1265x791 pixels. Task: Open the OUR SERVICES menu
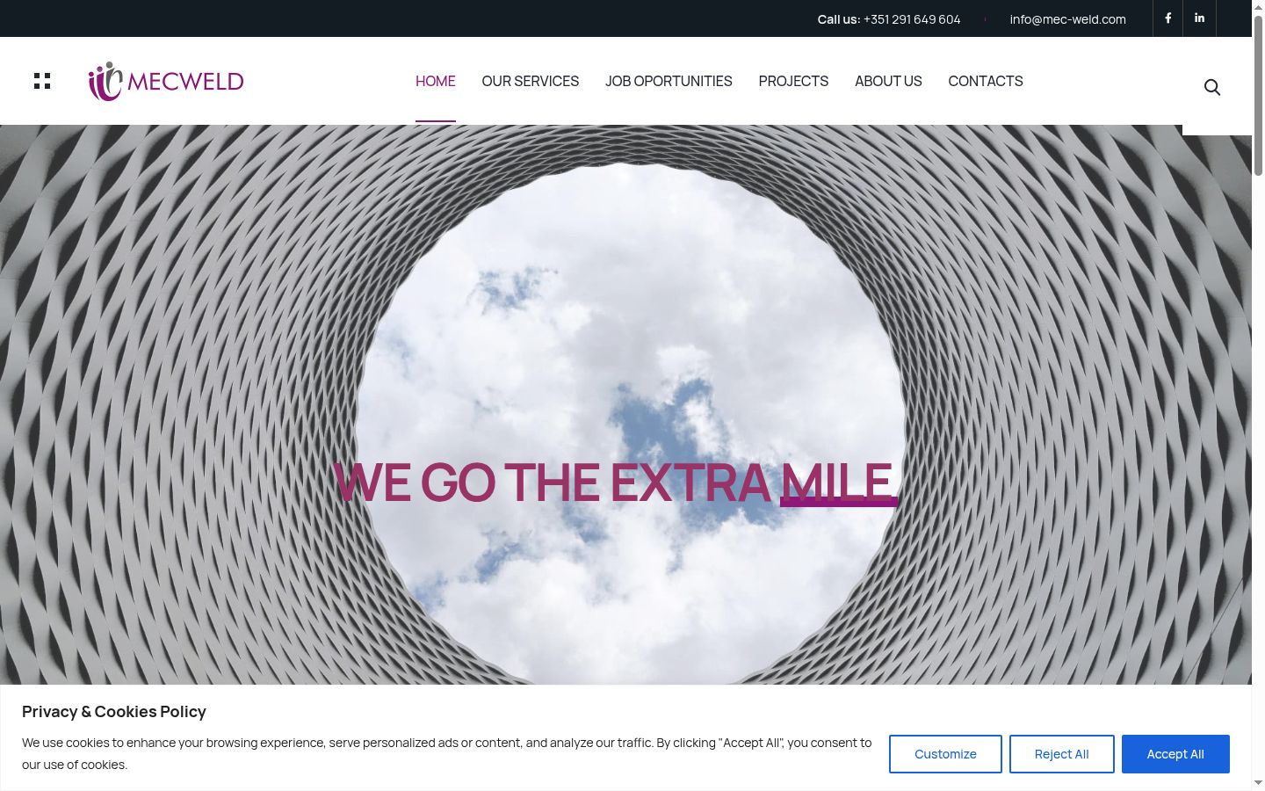tap(531, 81)
